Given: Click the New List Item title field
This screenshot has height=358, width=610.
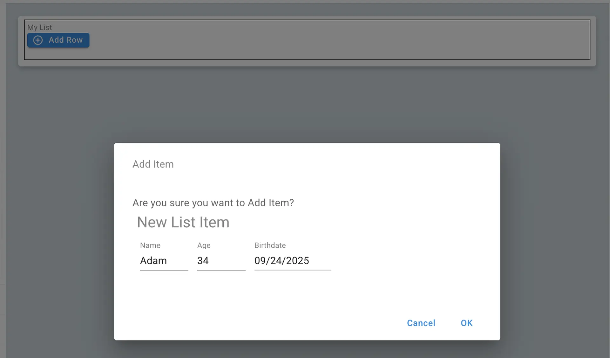Looking at the screenshot, I should [x=183, y=222].
